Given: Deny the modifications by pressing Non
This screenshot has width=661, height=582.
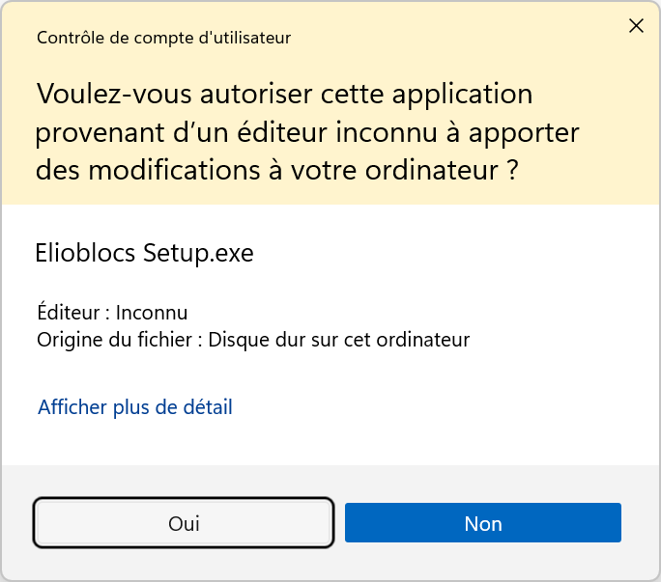Looking at the screenshot, I should click(x=482, y=523).
